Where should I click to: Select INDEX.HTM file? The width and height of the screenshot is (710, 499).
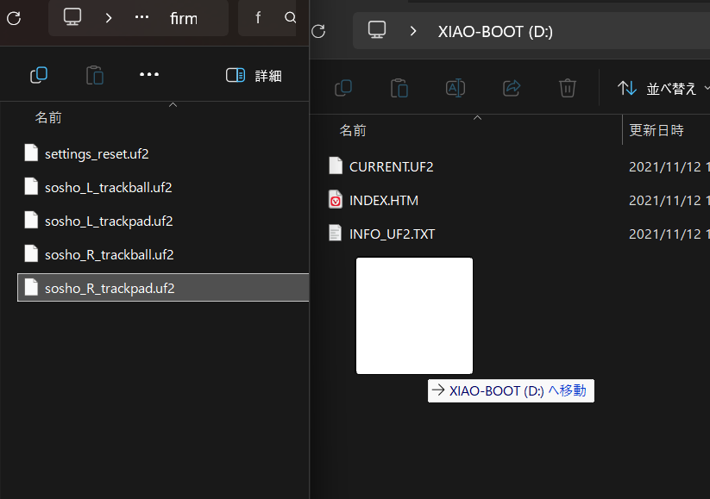point(384,200)
